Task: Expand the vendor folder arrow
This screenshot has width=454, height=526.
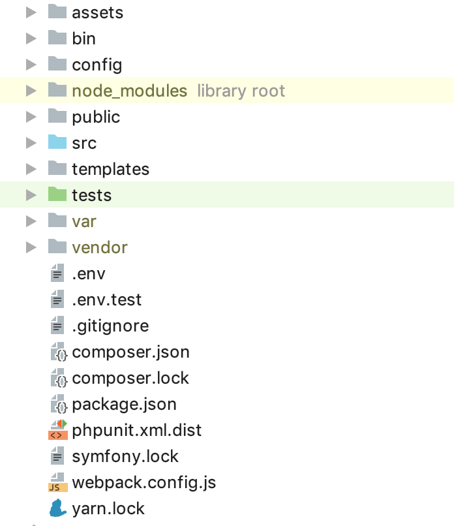Action: [31, 247]
